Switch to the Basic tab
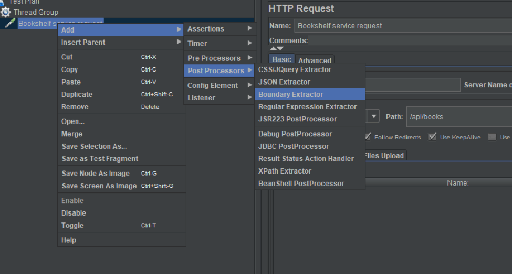This screenshot has height=274, width=512. 282,59
